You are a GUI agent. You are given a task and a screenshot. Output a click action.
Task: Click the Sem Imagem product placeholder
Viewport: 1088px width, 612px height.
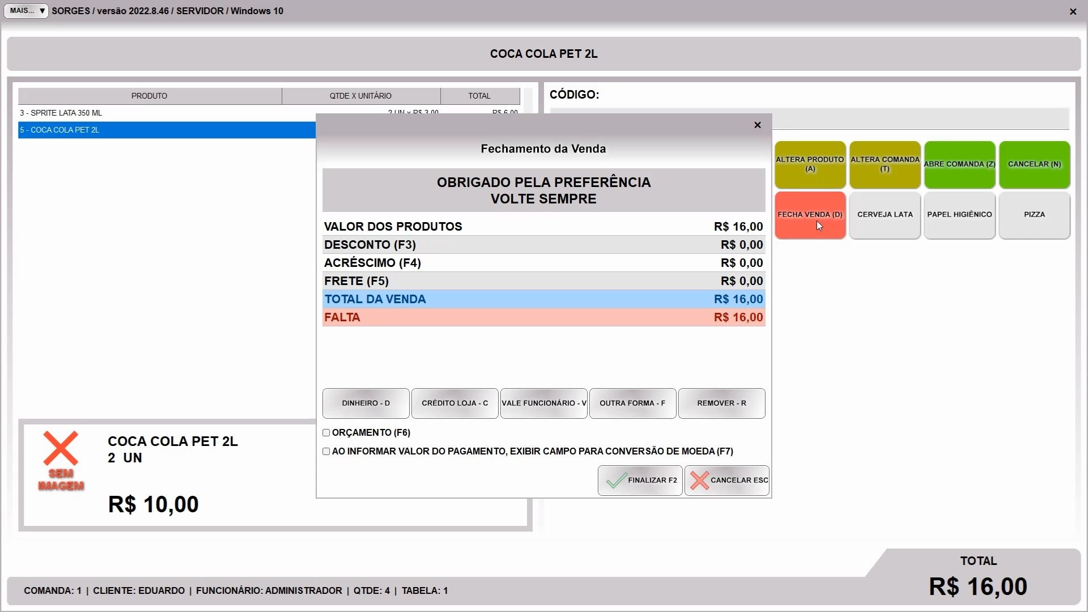[61, 461]
